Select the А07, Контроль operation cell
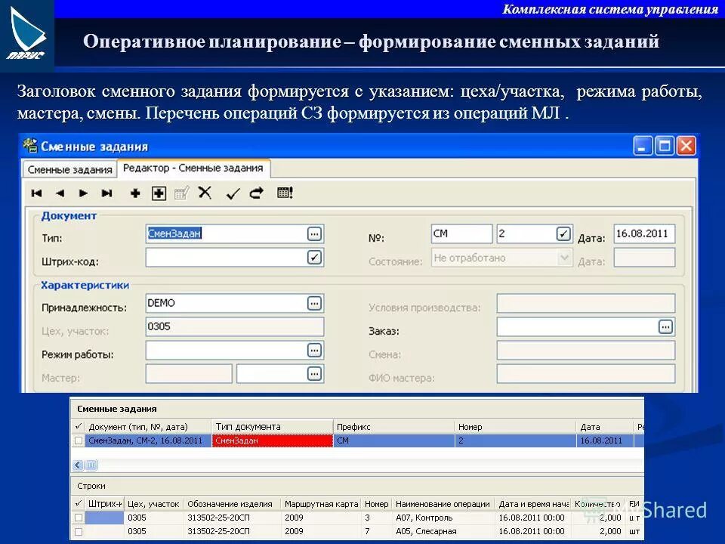 443,518
